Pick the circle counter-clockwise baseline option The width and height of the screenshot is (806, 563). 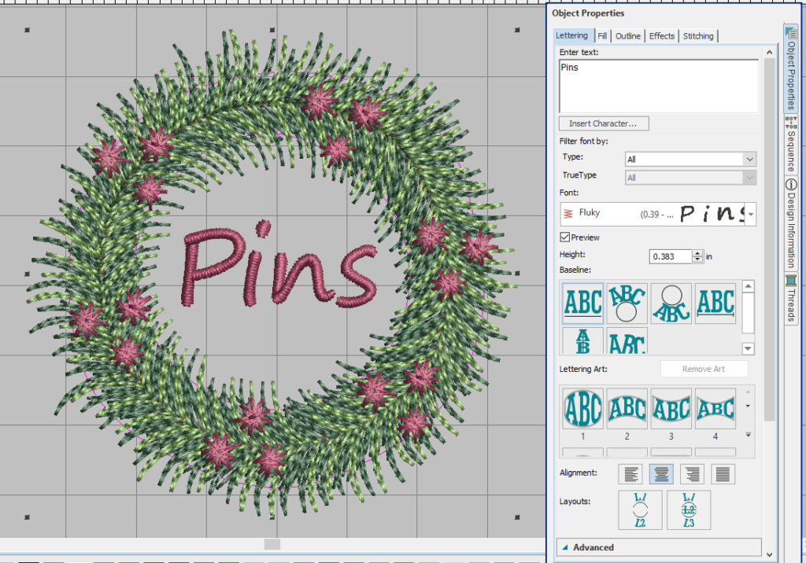[x=671, y=304]
